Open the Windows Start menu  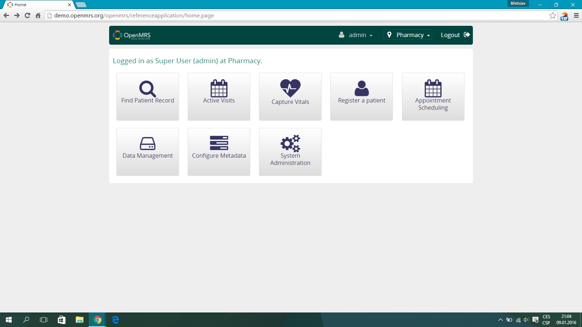click(9, 320)
